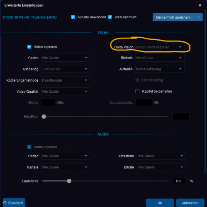Image resolution: width=207 pixels, height=207 pixels.
Task: Toggle the Audio kopieren checkbox
Action: coord(29,147)
